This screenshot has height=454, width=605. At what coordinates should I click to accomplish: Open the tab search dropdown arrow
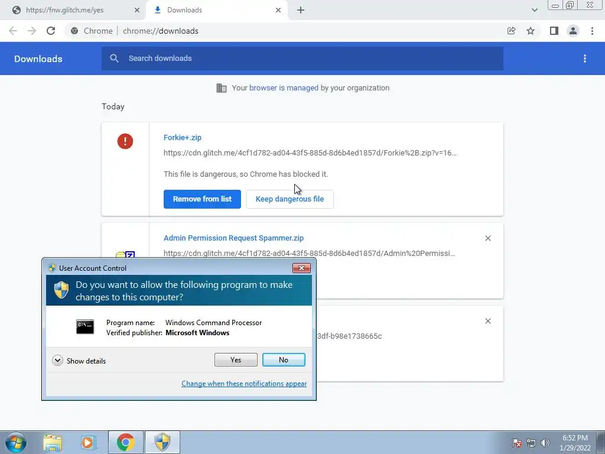[534, 10]
